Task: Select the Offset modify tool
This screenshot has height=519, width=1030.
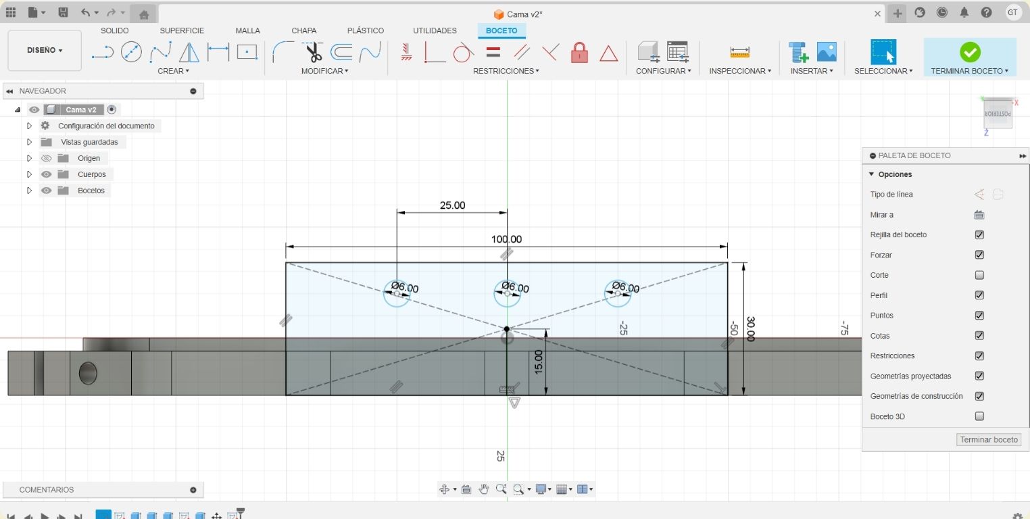Action: (341, 52)
